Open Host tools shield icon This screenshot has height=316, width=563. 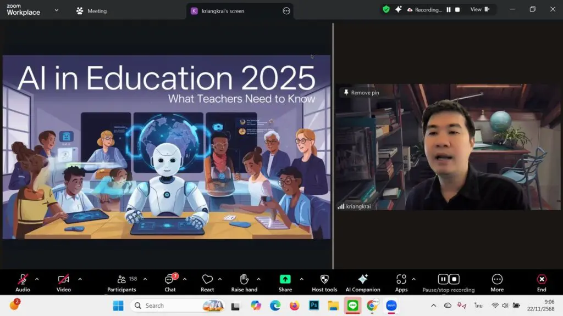click(x=324, y=280)
